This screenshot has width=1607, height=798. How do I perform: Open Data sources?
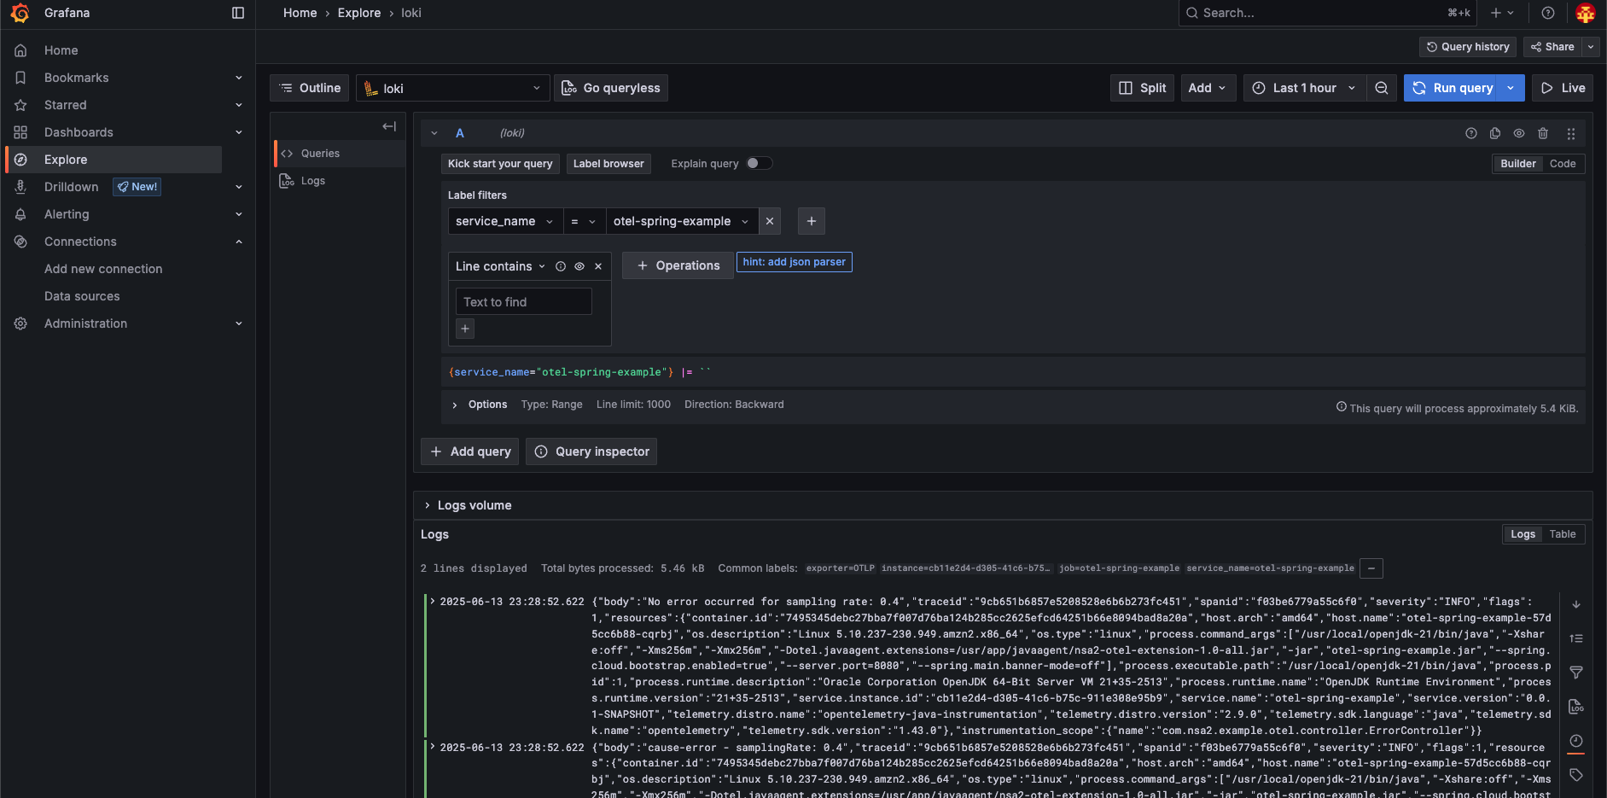pos(82,296)
